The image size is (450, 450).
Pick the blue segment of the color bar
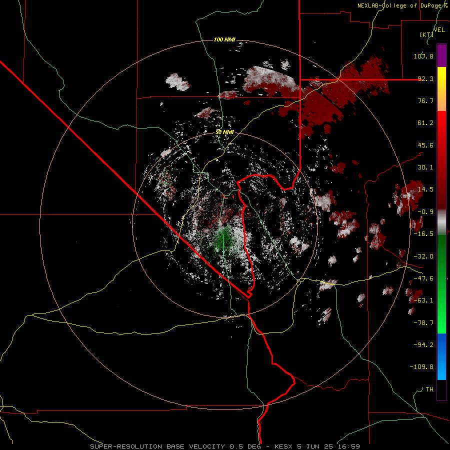(x=441, y=356)
